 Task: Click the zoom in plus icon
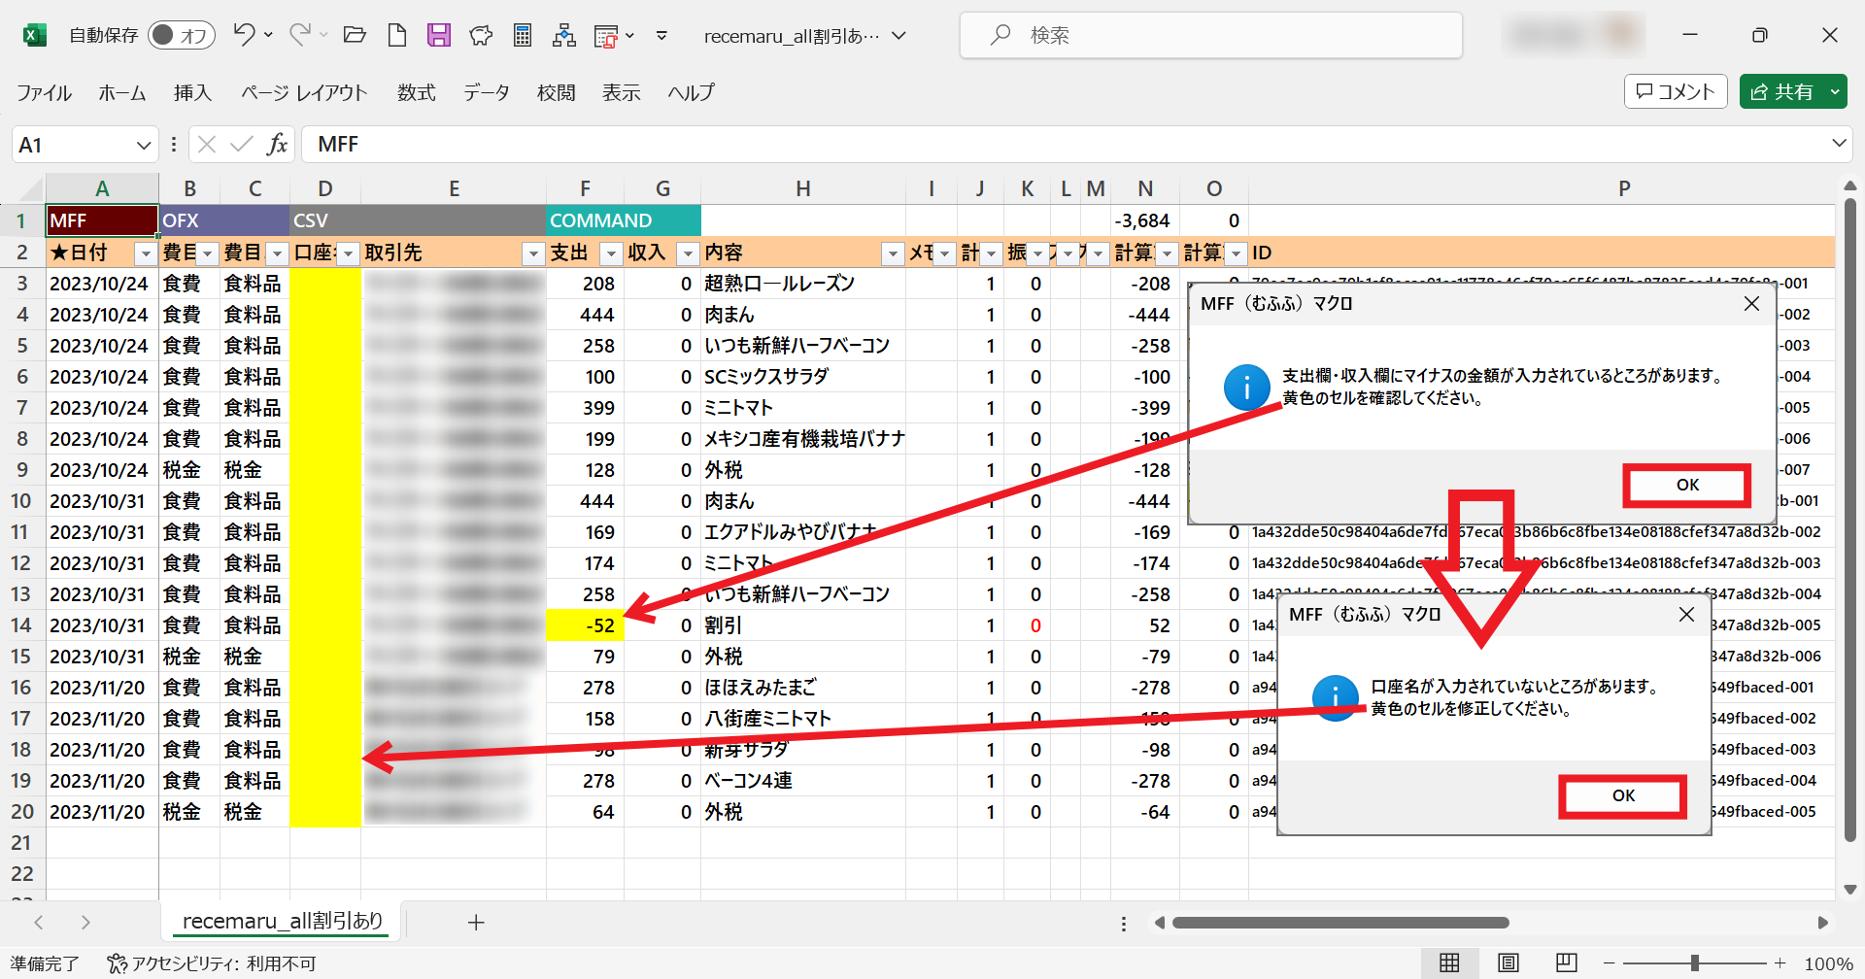1780,963
